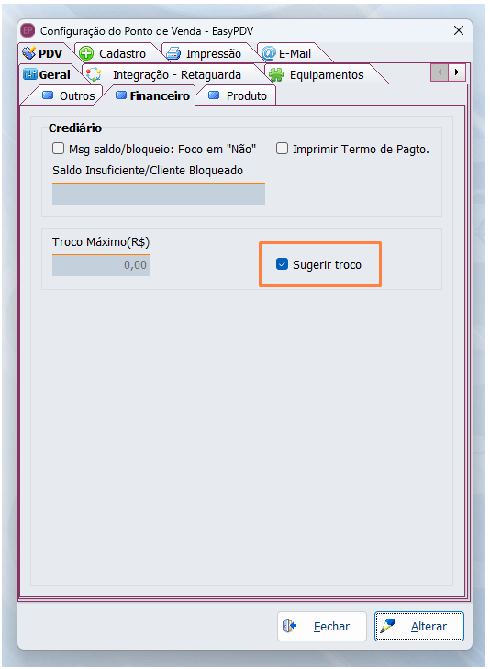Screen dimensions: 490x669
Task: Click the green puzzle Equipamentos icon
Action: pyautogui.click(x=276, y=74)
